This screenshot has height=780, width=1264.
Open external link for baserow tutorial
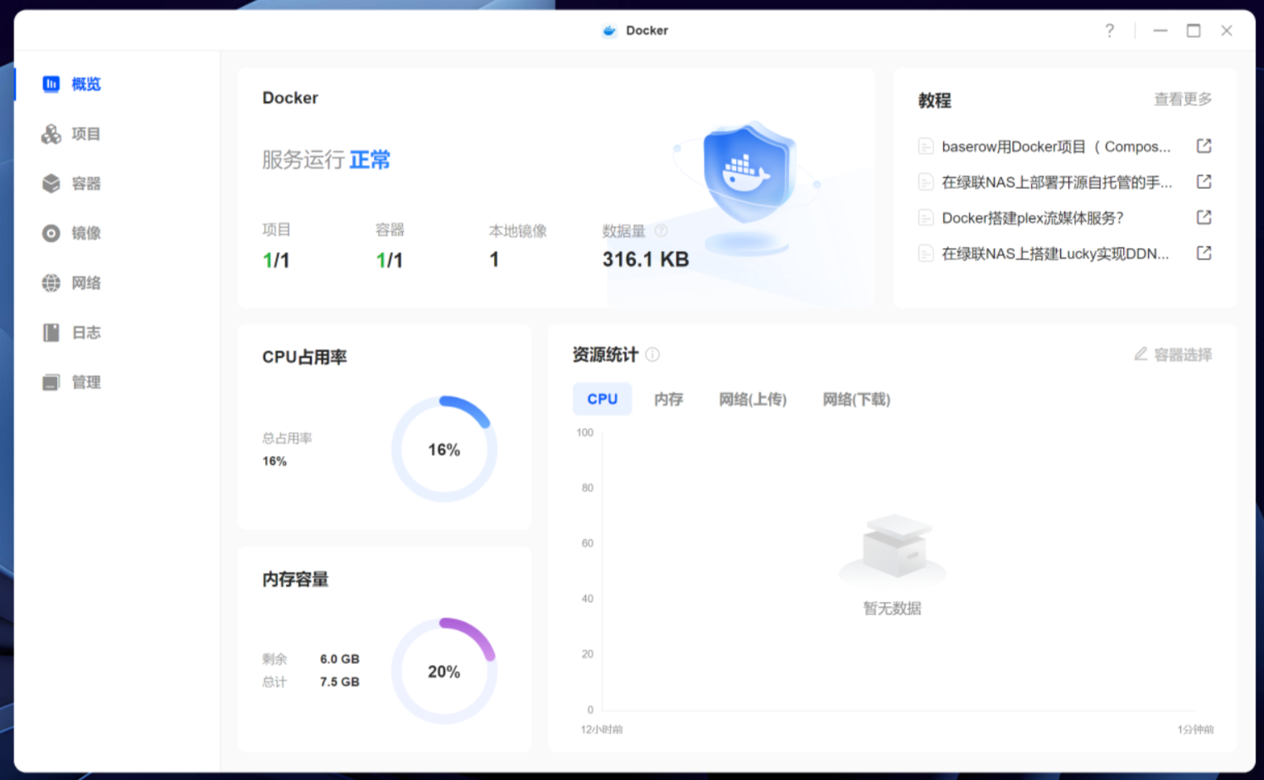1204,146
